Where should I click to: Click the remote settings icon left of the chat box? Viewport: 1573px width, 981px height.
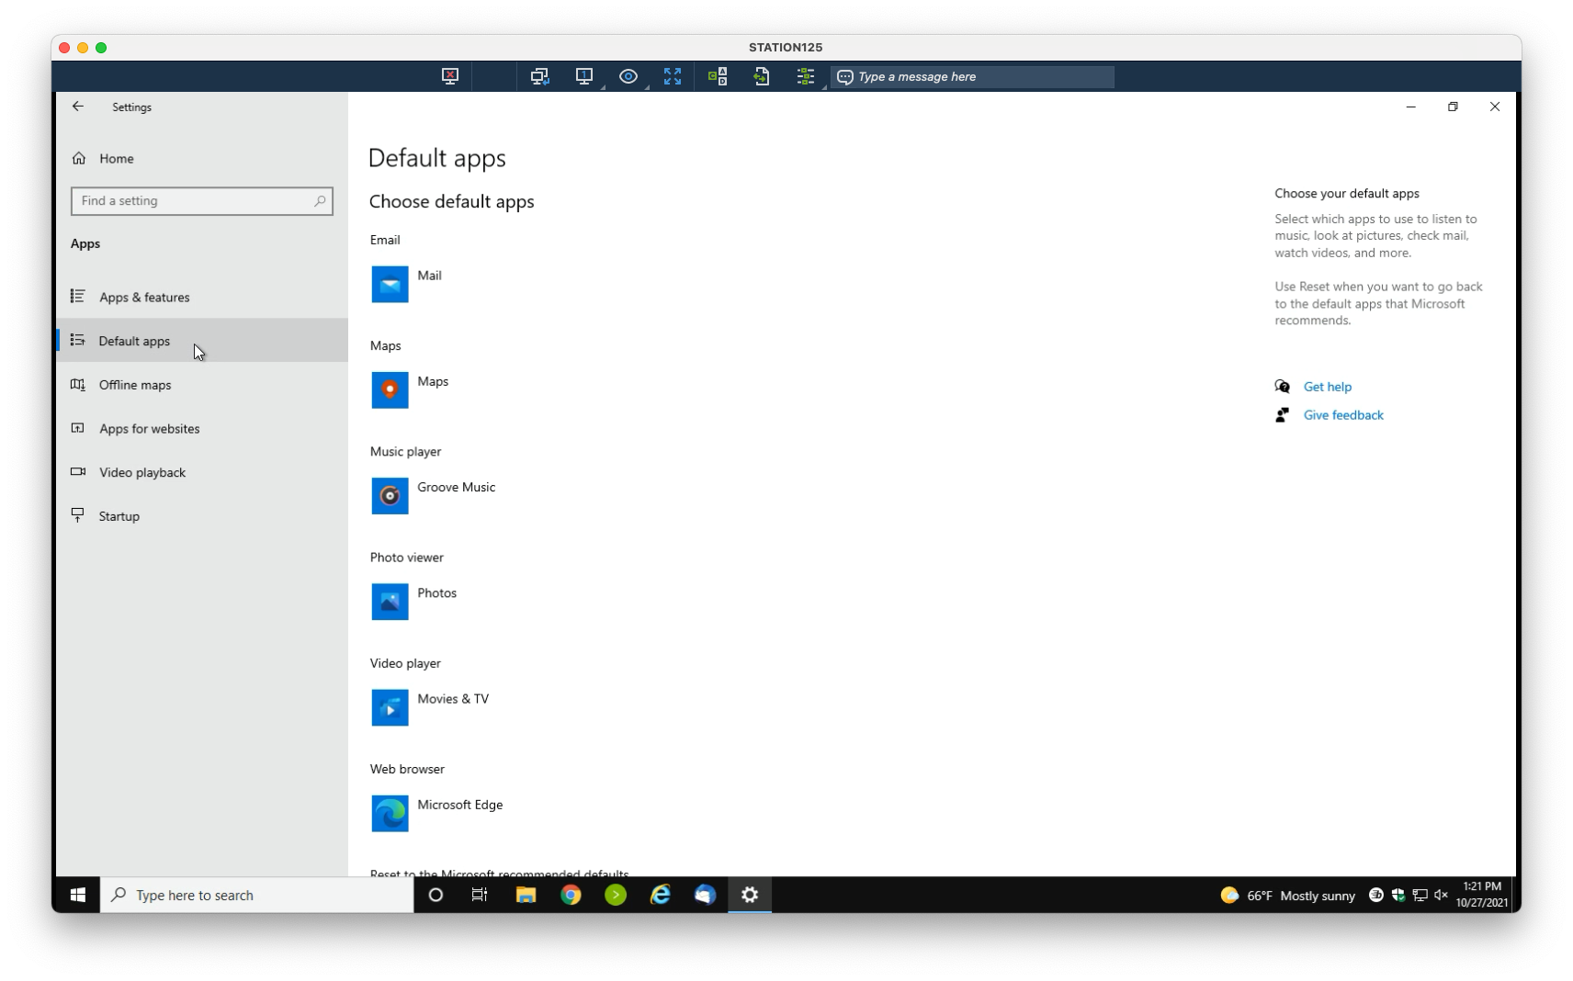(x=805, y=76)
